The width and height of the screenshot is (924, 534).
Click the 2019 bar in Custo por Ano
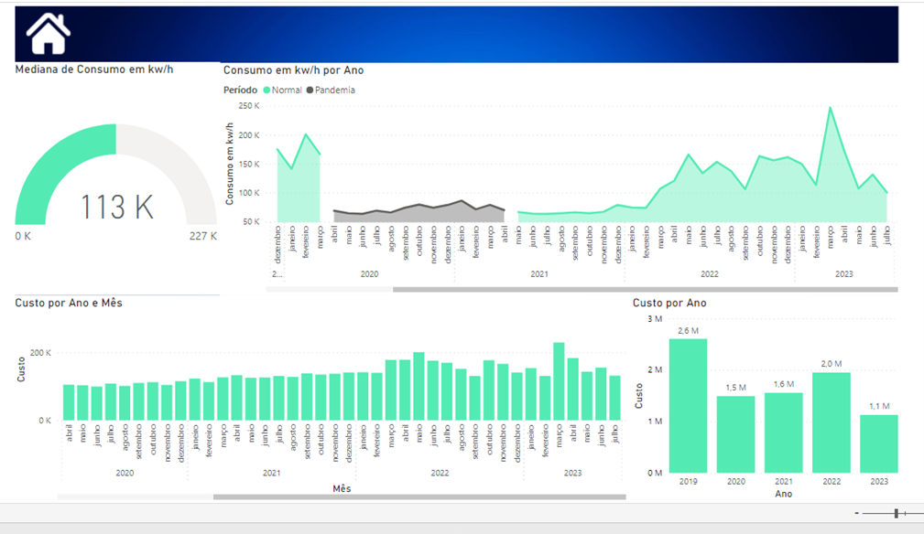(688, 405)
